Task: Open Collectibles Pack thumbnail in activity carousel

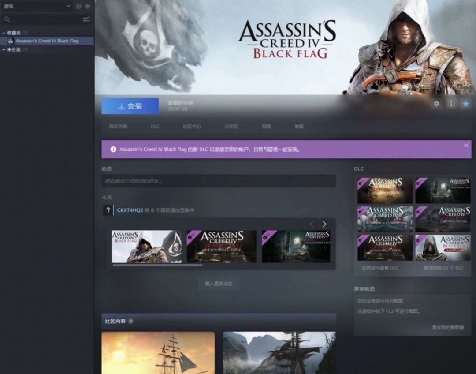Action: [296, 247]
